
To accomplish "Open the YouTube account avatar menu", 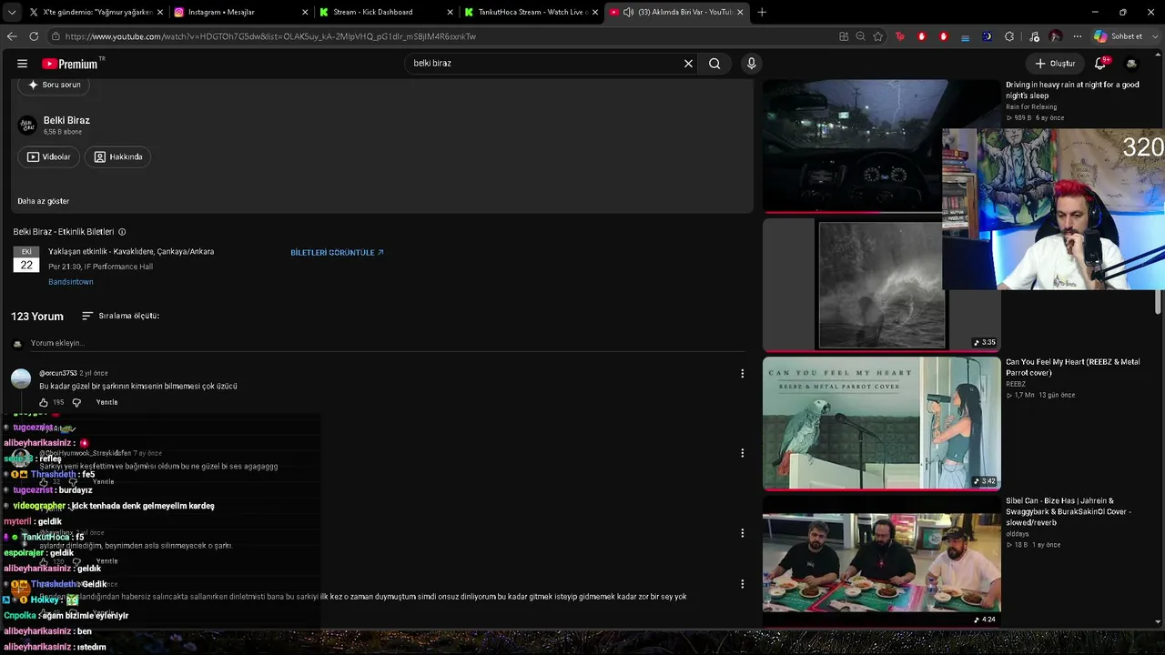I will (1131, 64).
